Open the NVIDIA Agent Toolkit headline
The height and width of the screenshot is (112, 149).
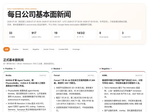tap(25, 83)
